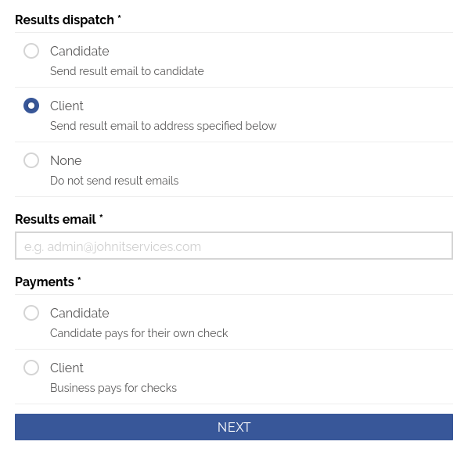Click "Business pays for checks" description
The width and height of the screenshot is (475, 463).
point(113,388)
